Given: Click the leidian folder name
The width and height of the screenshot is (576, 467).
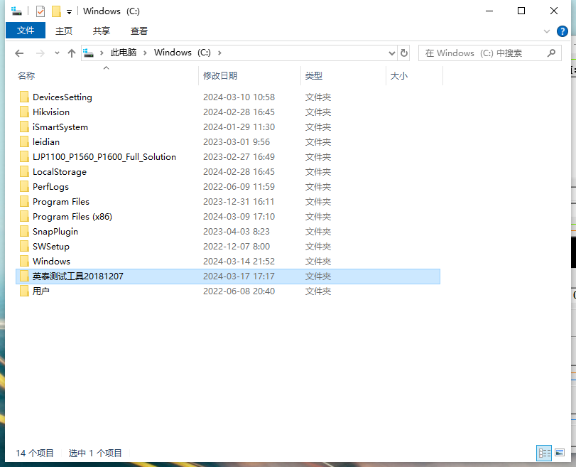Looking at the screenshot, I should 46,141.
